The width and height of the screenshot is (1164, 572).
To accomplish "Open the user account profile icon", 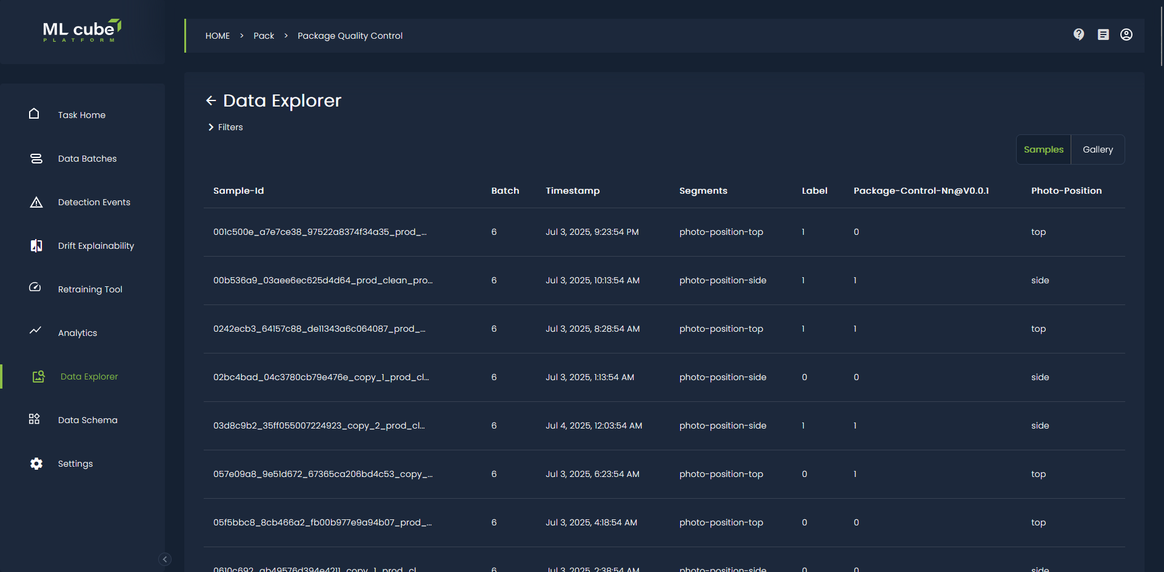I will [1126, 35].
